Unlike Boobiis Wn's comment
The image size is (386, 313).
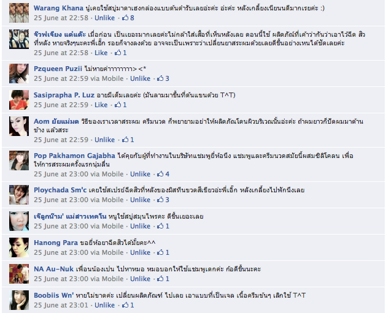(104, 305)
